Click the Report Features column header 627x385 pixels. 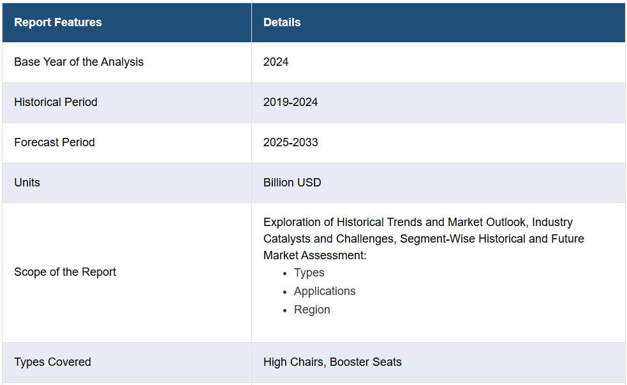[x=58, y=22]
